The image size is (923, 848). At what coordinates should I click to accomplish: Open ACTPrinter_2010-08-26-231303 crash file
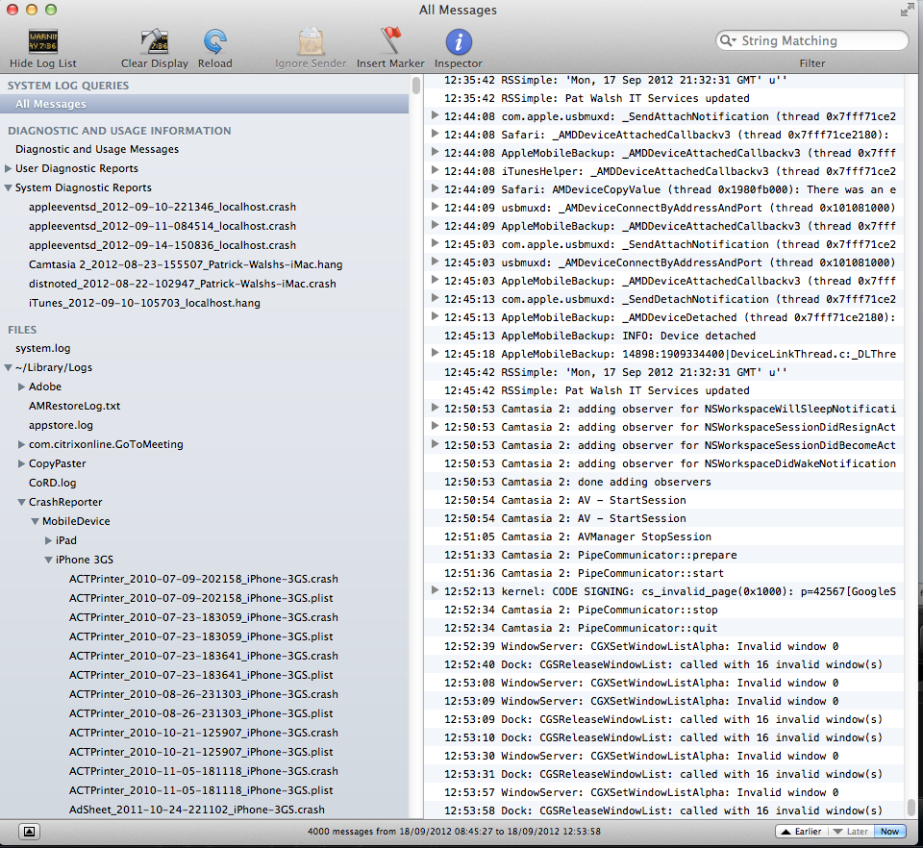coord(204,694)
